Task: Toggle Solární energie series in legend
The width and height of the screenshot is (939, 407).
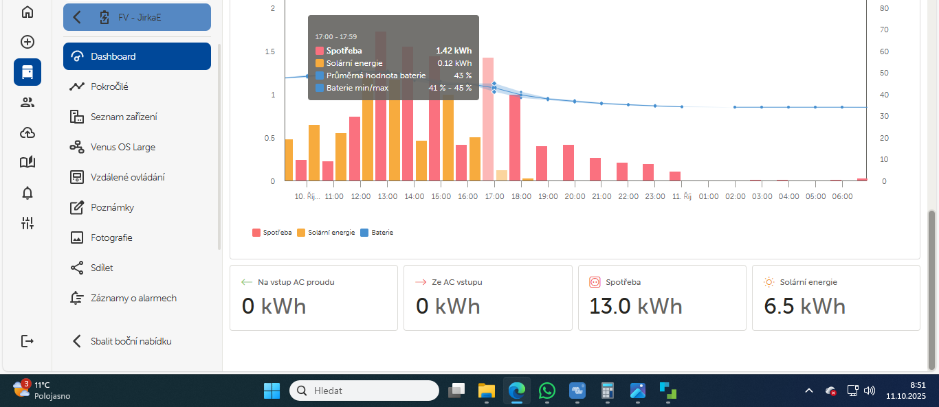Action: [x=326, y=233]
